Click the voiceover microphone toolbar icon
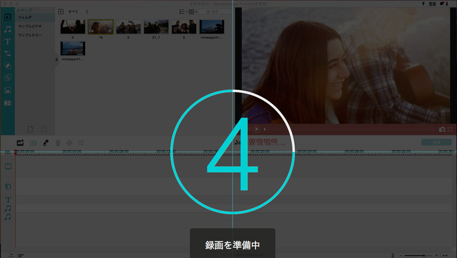457x258 pixels. pyautogui.click(x=46, y=143)
